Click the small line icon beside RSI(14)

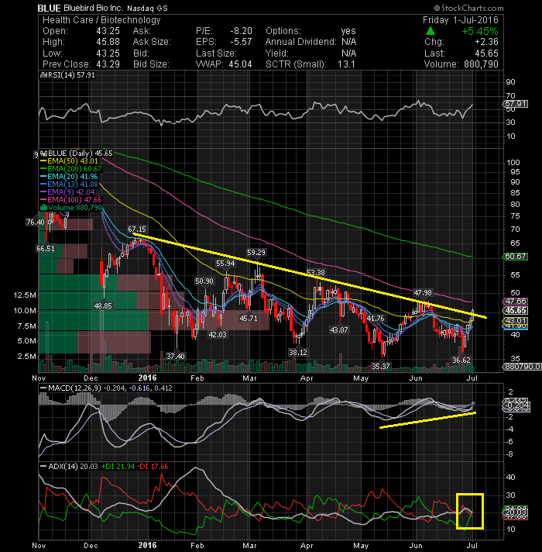tap(43, 75)
